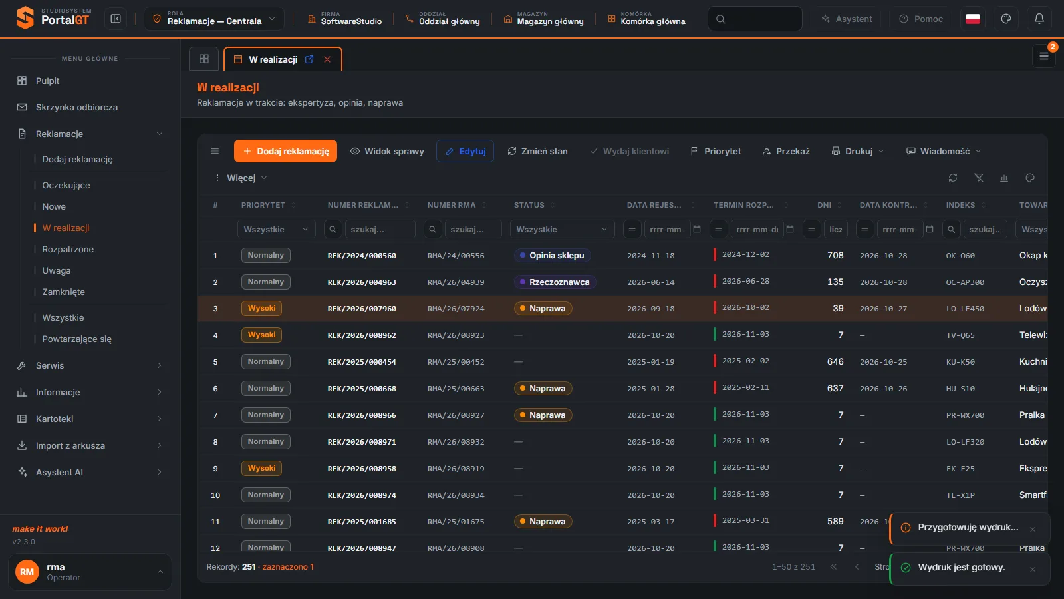Screen dimensions: 1064x599
Task: Select row REK/2026/008962
Action: 622,335
